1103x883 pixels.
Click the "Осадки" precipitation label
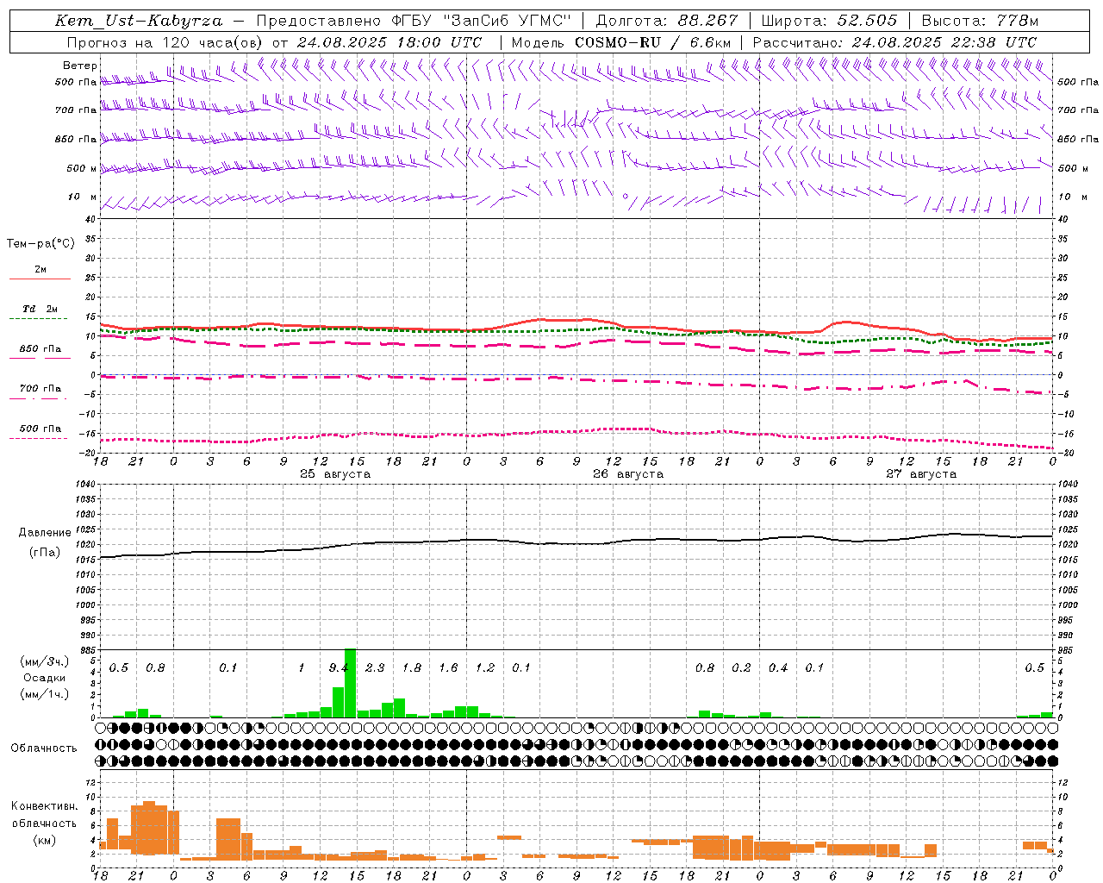click(x=44, y=678)
